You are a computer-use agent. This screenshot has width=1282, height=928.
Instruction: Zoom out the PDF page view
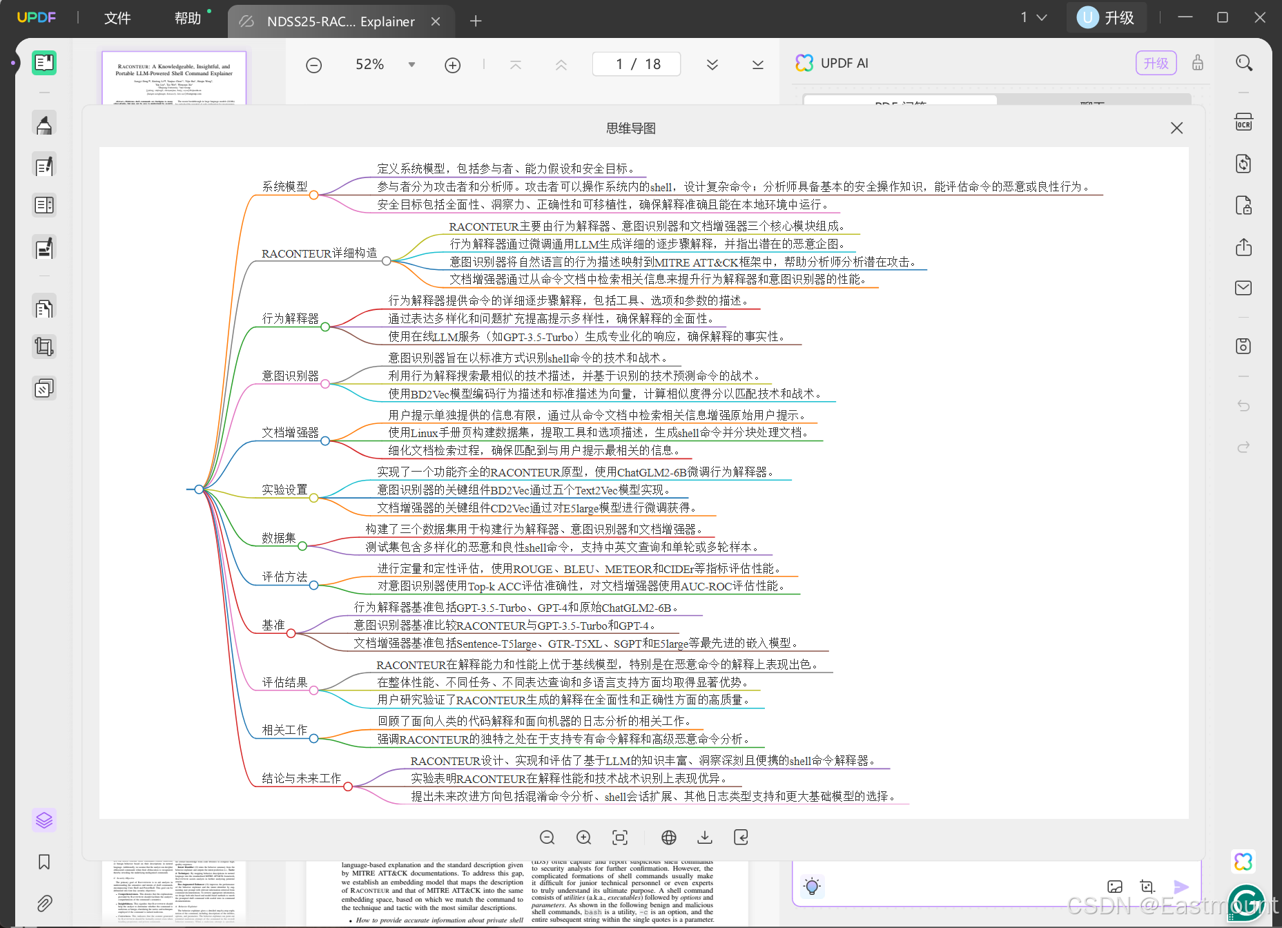click(x=314, y=65)
